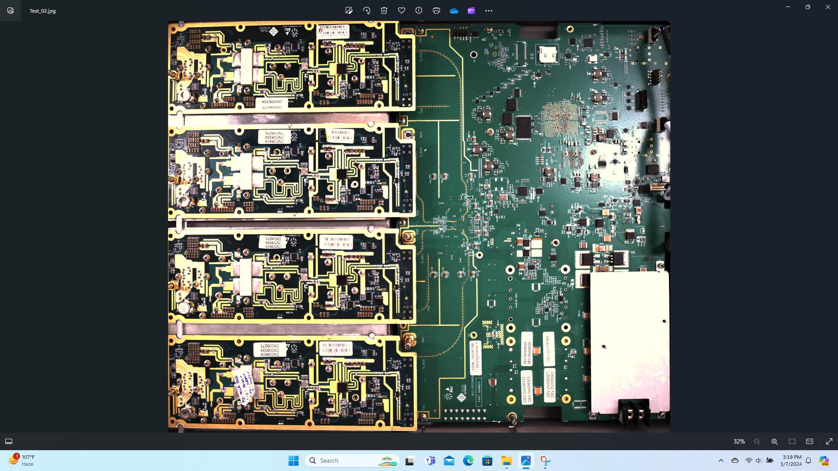Click the circuit board photo
The width and height of the screenshot is (838, 471).
419,227
